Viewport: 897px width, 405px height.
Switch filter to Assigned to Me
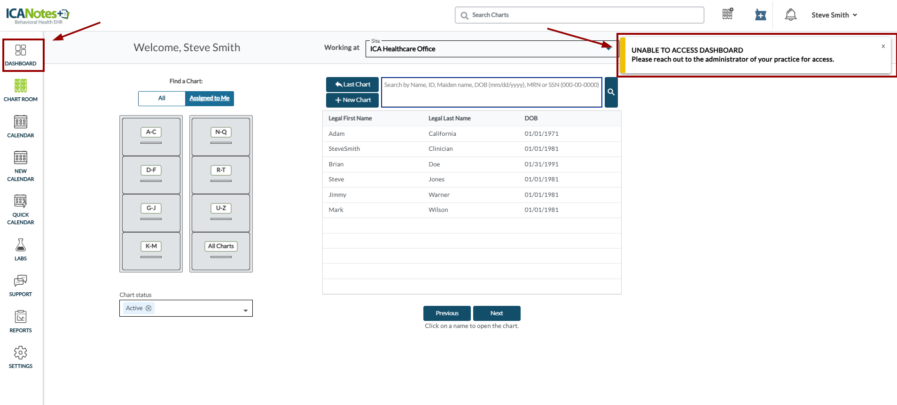pos(210,98)
